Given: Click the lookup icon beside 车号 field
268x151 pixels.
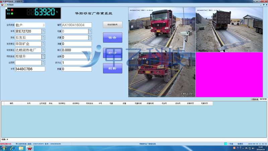Looking at the screenshot, I should 43,31.
